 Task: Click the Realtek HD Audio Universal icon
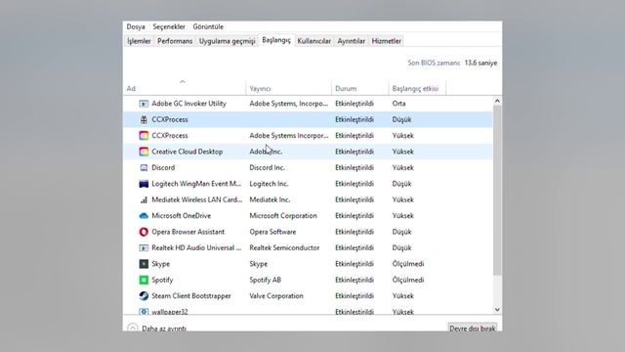[144, 247]
